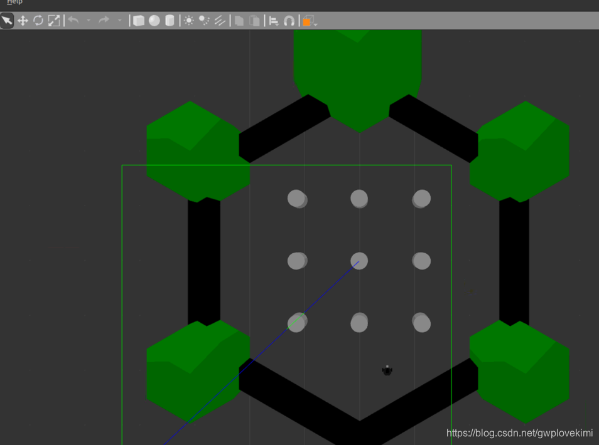This screenshot has width=599, height=445.
Task: Pick the scale mode tool
Action: click(x=54, y=21)
